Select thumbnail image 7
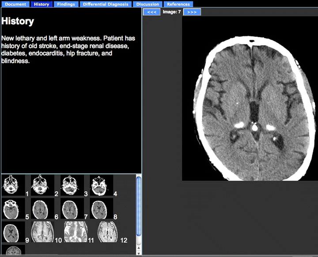 point(71,208)
